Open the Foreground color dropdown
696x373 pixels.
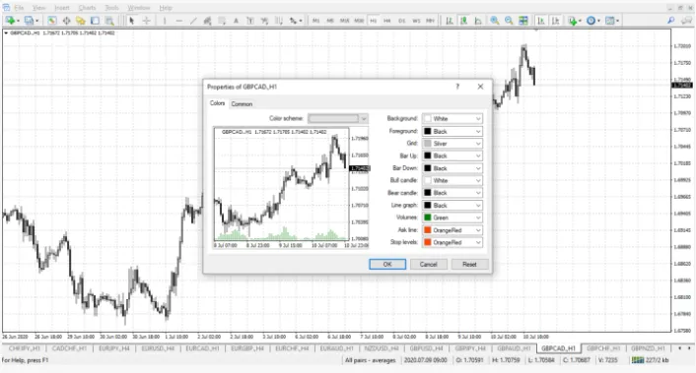tap(452, 131)
